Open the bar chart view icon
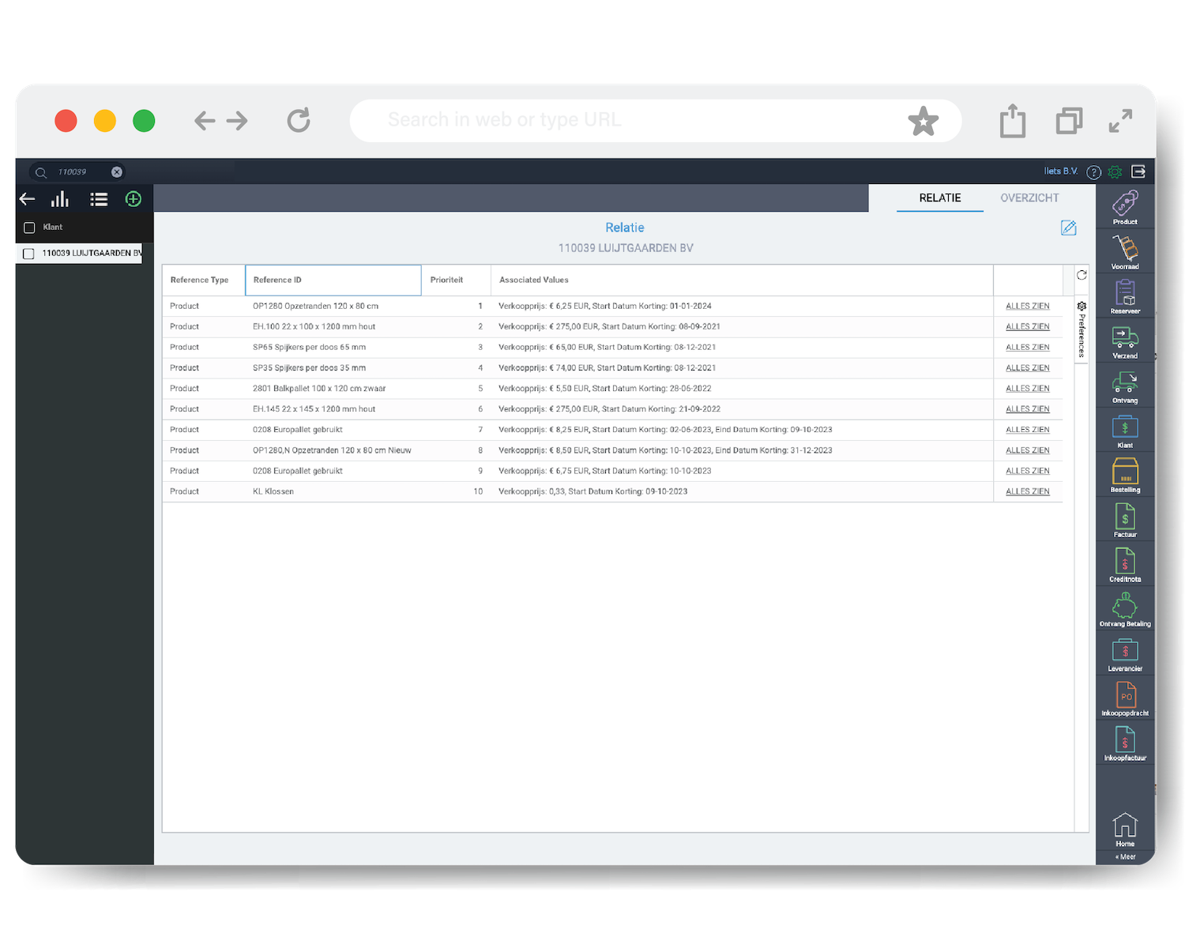Screen dimensions: 1185x948 pyautogui.click(x=60, y=199)
